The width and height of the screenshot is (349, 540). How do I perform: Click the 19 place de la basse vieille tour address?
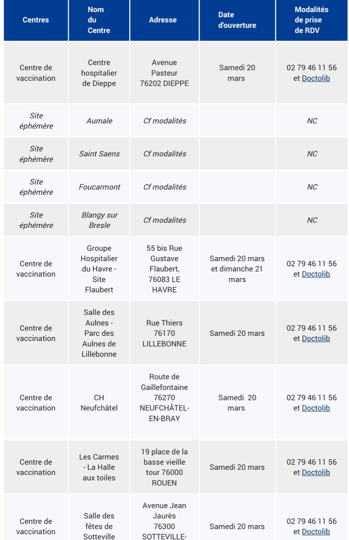click(164, 467)
